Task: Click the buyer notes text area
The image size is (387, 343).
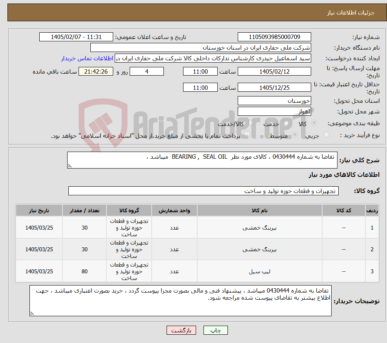Action: point(180,300)
